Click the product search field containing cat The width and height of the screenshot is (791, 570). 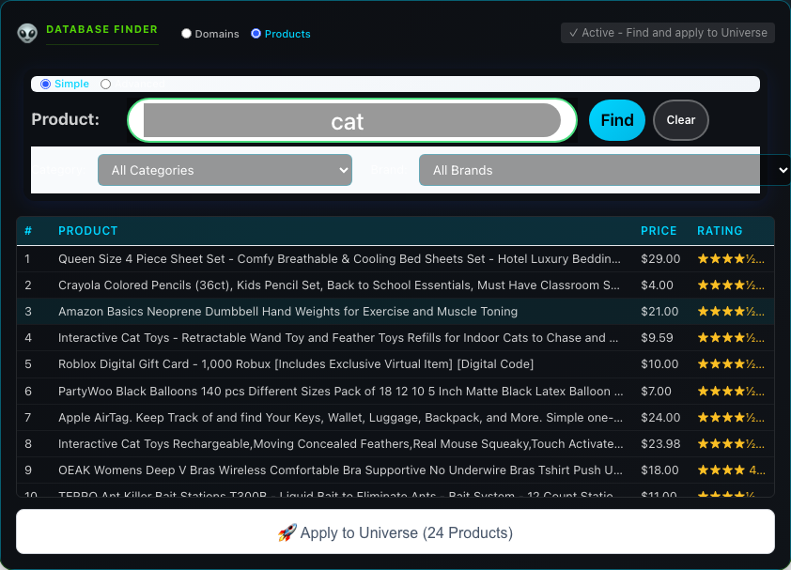351,120
